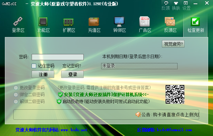
Task: Tick the 记住密码 checkbox
Action: point(34,66)
